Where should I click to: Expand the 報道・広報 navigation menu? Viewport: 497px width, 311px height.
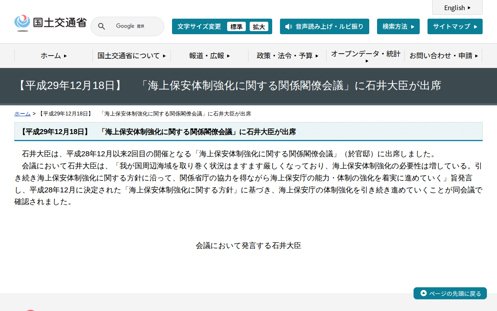[x=209, y=56]
